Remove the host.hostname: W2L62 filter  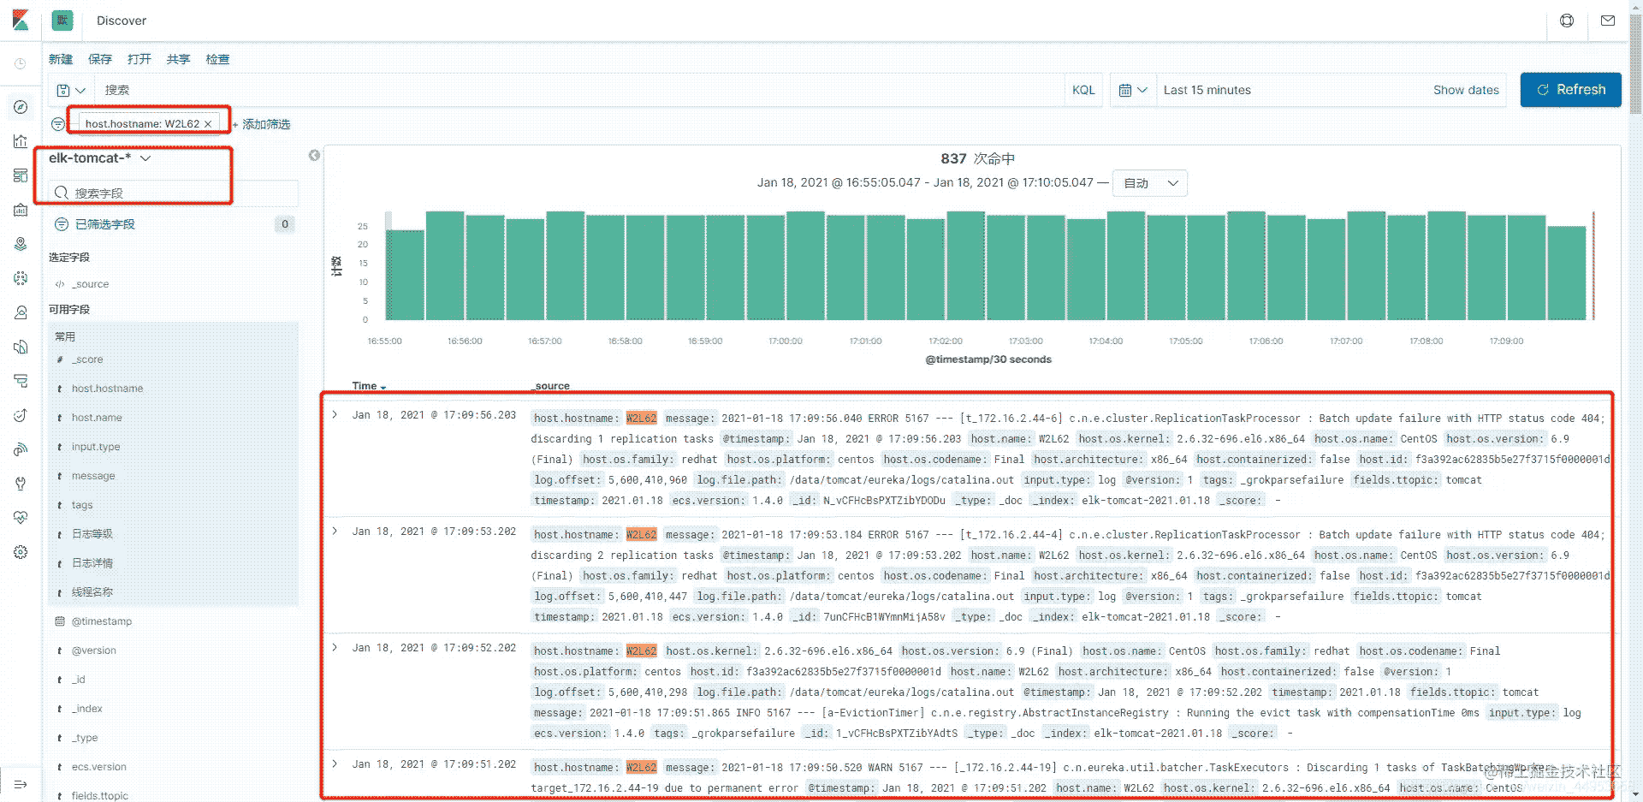(x=208, y=124)
